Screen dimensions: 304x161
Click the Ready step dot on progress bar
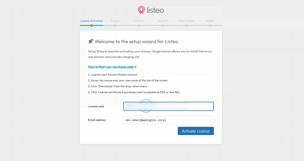click(210, 25)
